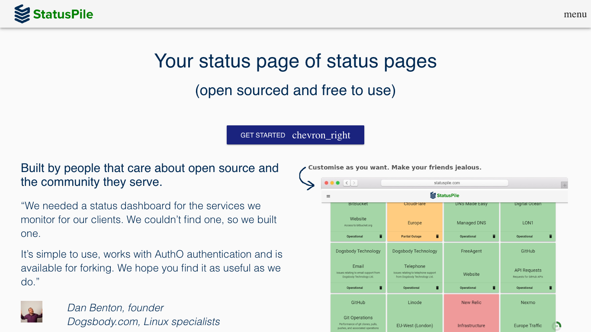Open the StatusPile dashboard screenshot image
591x332 pixels.
pos(444,255)
